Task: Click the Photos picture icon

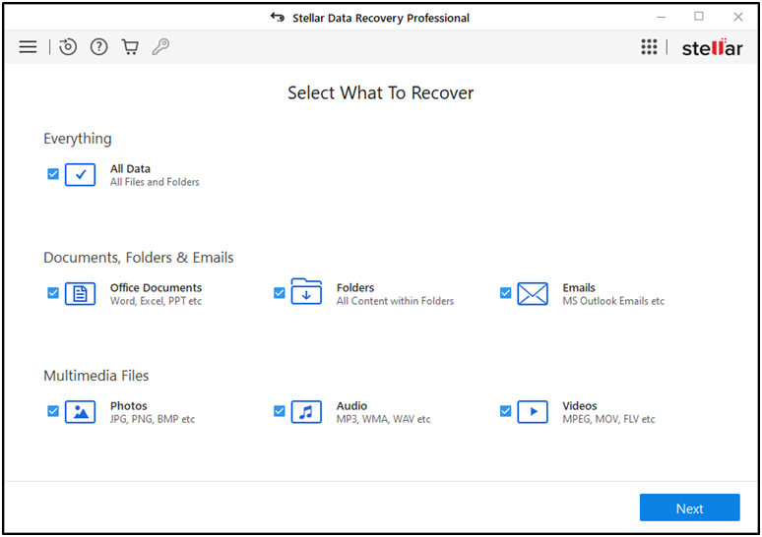Action: [x=80, y=412]
